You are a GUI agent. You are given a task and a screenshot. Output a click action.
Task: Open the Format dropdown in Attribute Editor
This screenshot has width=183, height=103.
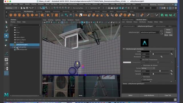click(x=148, y=68)
